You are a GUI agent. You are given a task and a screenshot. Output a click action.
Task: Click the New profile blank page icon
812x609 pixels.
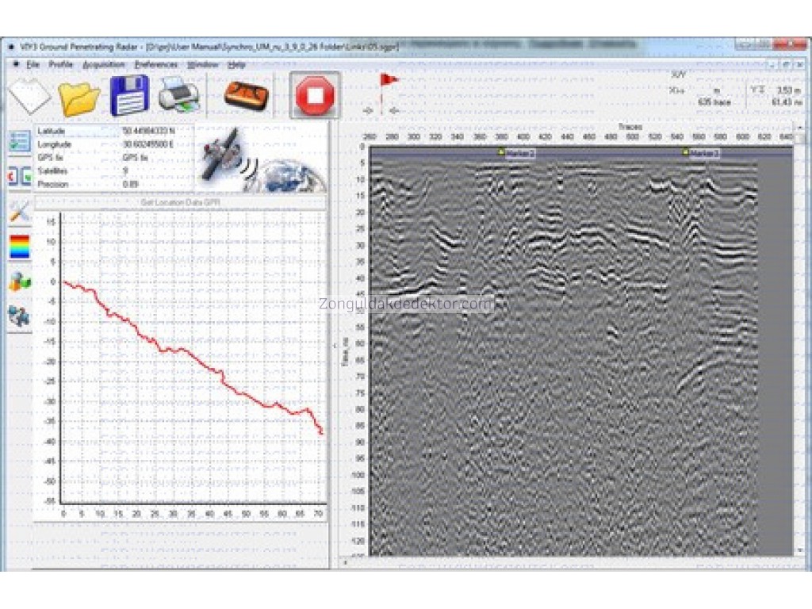point(29,96)
